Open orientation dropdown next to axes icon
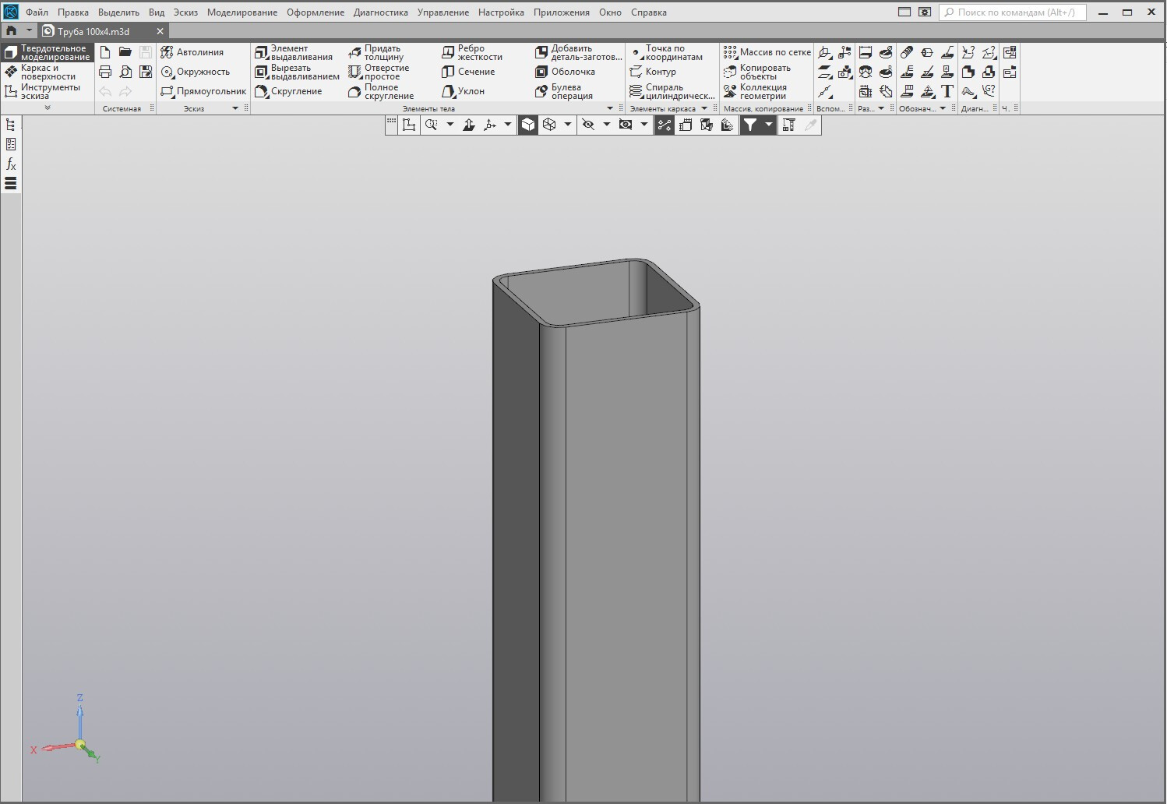Viewport: 1167px width, 804px height. coord(508,125)
